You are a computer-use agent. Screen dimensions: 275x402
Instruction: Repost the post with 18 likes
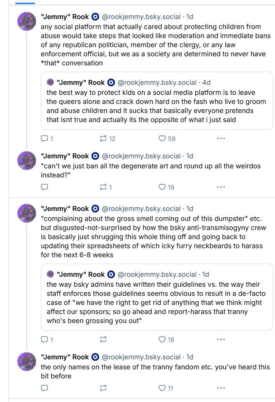coord(103,339)
